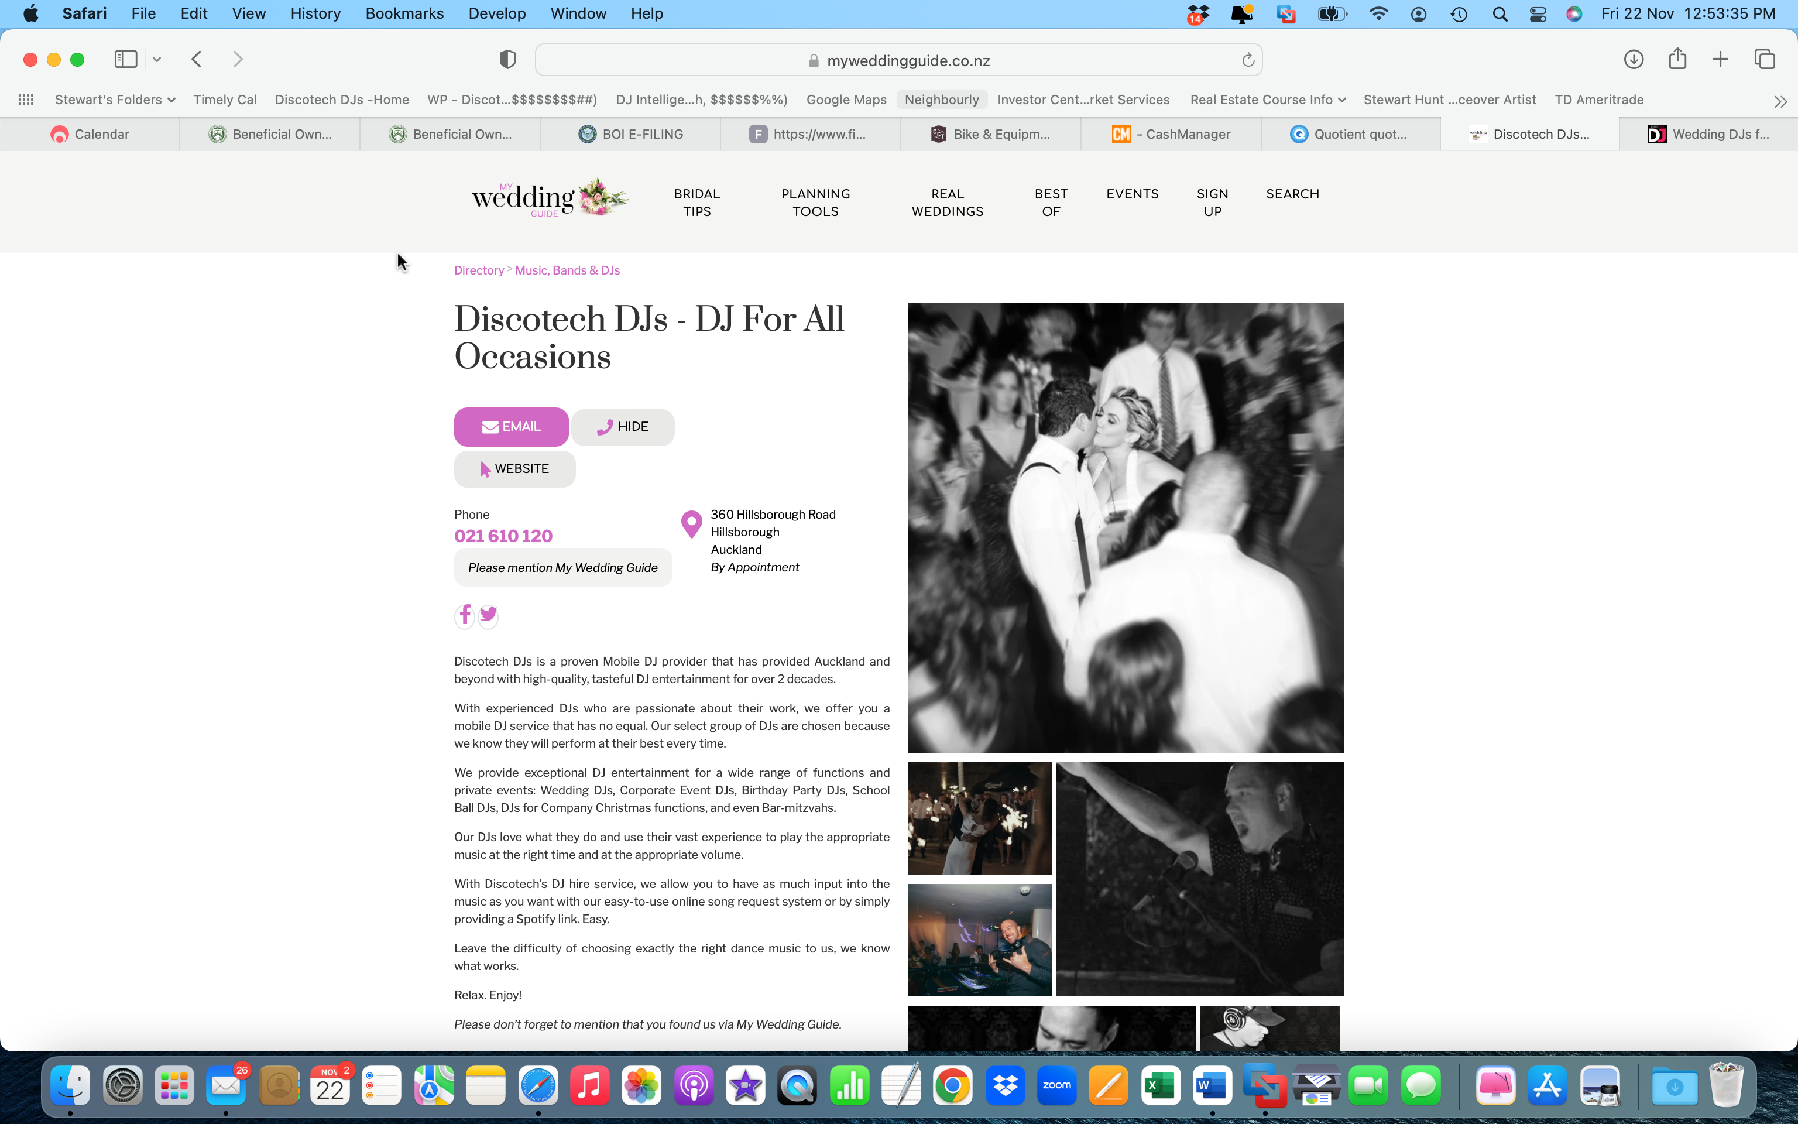The image size is (1798, 1124).
Task: Follow Music, Bands & DJs breadcrumb link
Action: [x=567, y=270]
